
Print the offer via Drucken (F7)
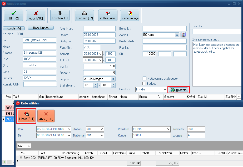(x=85, y=16)
